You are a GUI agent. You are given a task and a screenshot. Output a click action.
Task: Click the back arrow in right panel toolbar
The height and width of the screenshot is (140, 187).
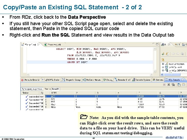(173, 54)
